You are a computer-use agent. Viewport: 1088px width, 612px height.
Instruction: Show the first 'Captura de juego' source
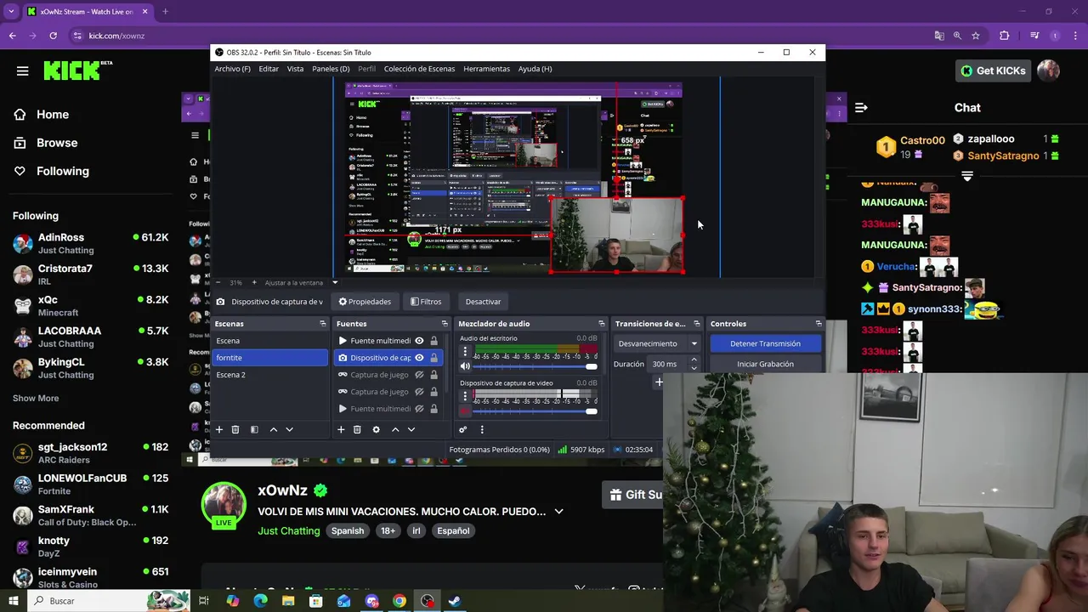point(419,375)
